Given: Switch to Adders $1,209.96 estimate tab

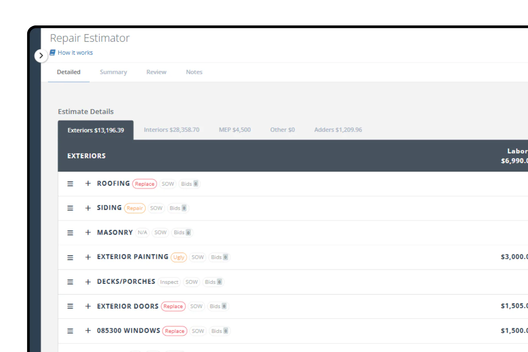Looking at the screenshot, I should pos(338,130).
